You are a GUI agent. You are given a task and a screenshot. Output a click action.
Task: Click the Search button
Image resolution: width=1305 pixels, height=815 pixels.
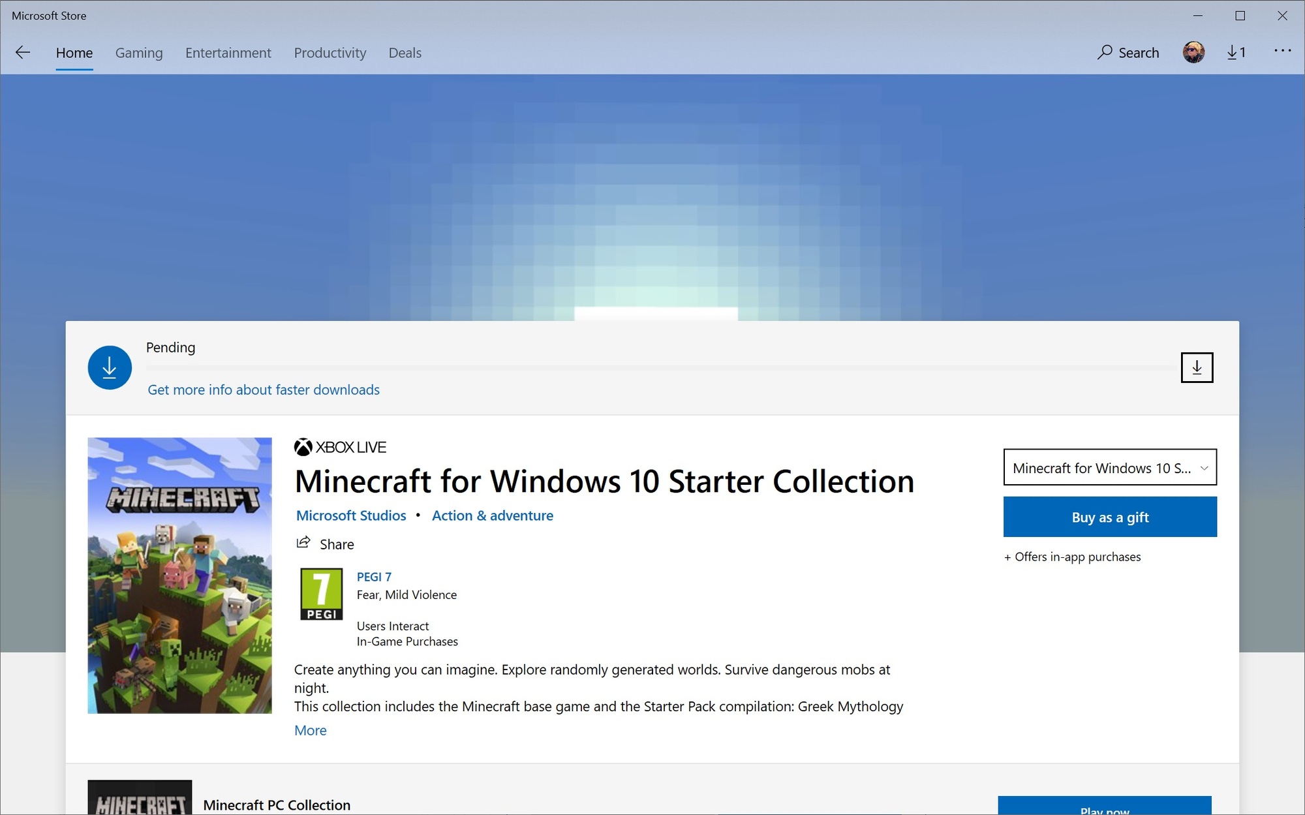1128,53
